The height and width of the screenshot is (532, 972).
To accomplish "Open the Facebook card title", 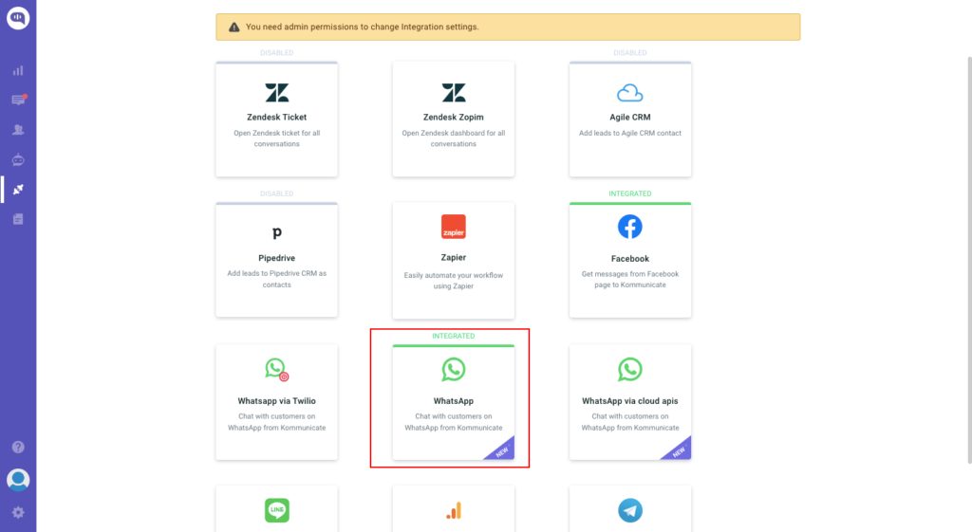I will pos(630,259).
